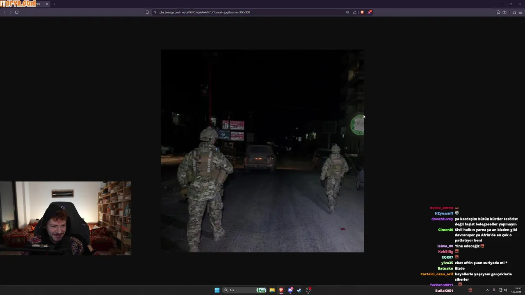Screen dimensions: 525x295
Task: Click the message 'Yine edeceğiz'
Action: point(467,246)
